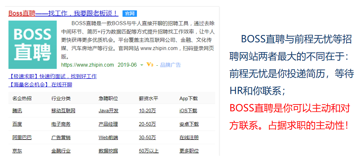Select 阿里巴巴 in the company column
Viewport: 363px width, 163px height.
point(22,137)
